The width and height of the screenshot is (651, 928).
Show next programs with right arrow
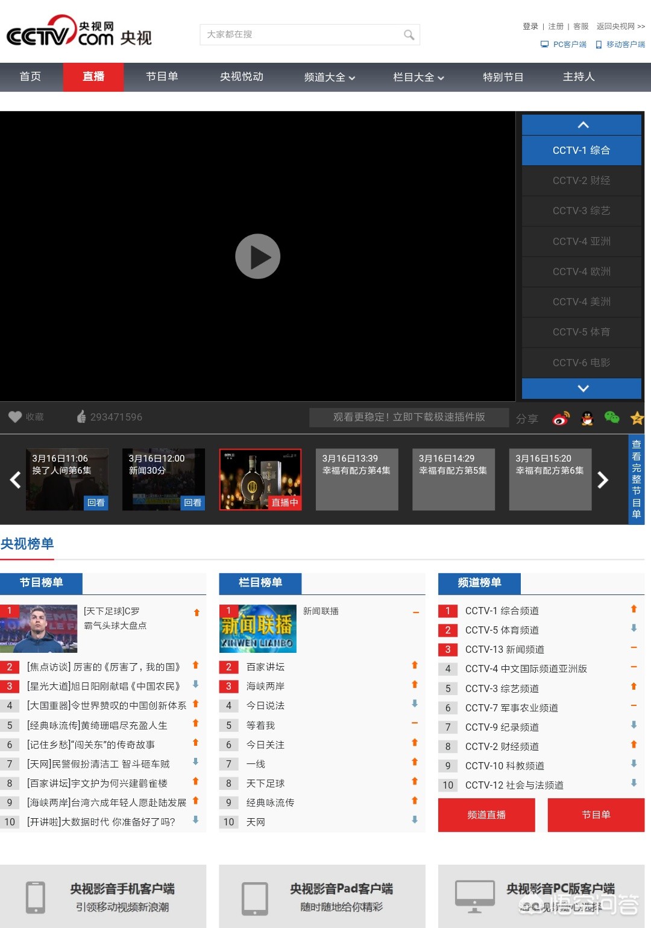[x=603, y=480]
